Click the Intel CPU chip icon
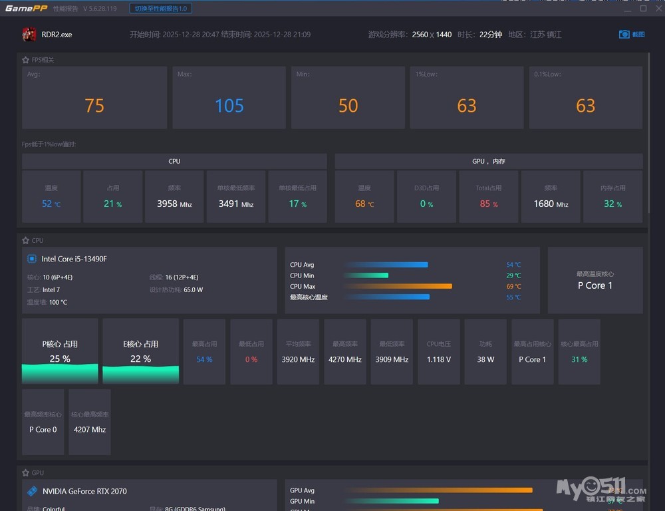The height and width of the screenshot is (511, 665). 31,259
